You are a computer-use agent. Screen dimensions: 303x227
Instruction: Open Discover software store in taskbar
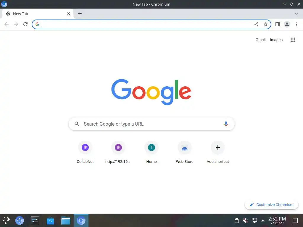click(x=50, y=220)
